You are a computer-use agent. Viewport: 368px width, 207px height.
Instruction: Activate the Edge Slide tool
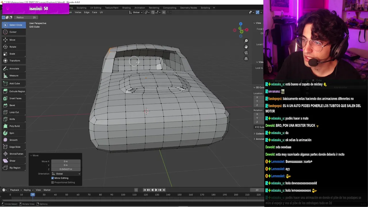click(14, 147)
